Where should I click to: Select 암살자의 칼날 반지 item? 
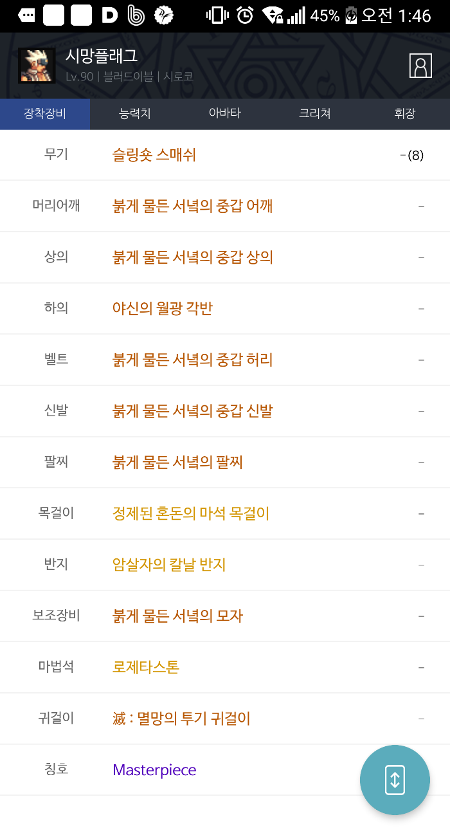(169, 565)
